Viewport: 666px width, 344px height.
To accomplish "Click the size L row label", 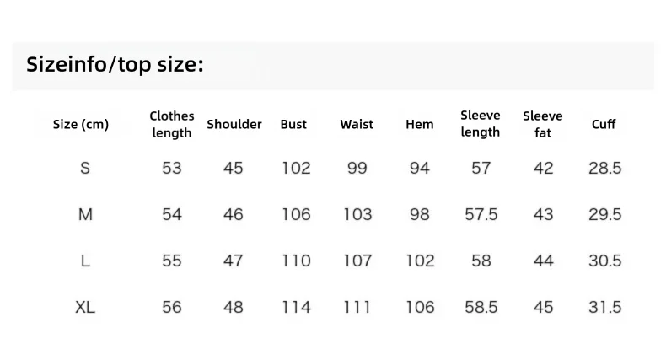I will tap(85, 261).
